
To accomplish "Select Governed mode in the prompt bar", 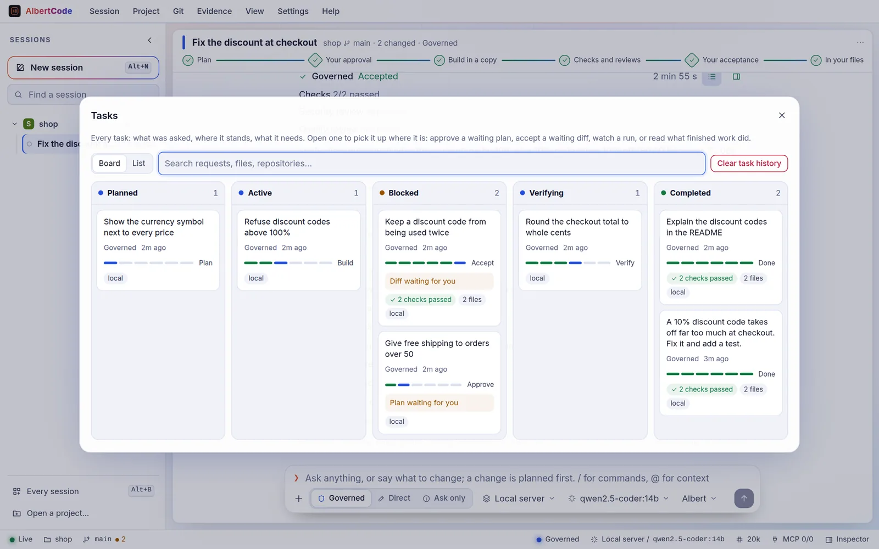I will [341, 498].
